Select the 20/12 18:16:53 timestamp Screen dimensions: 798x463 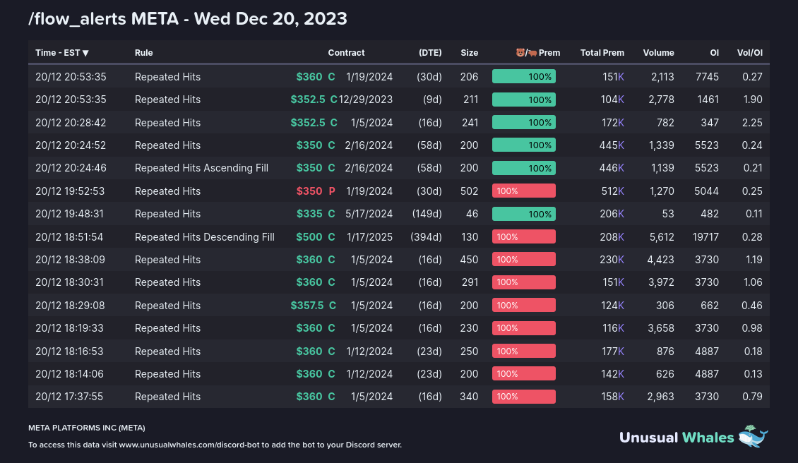click(x=69, y=351)
